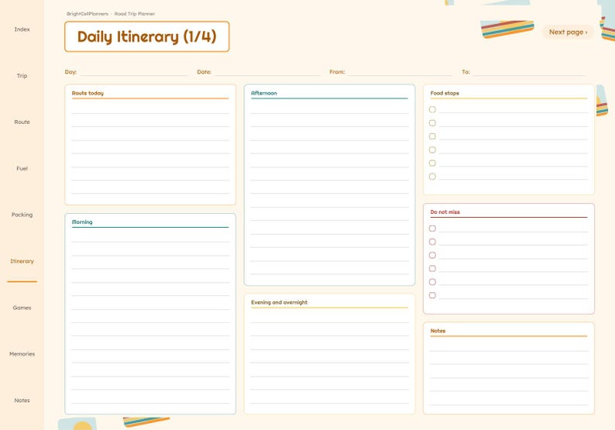Image resolution: width=615 pixels, height=430 pixels.
Task: Select the Packing sidebar tab
Action: [22, 215]
